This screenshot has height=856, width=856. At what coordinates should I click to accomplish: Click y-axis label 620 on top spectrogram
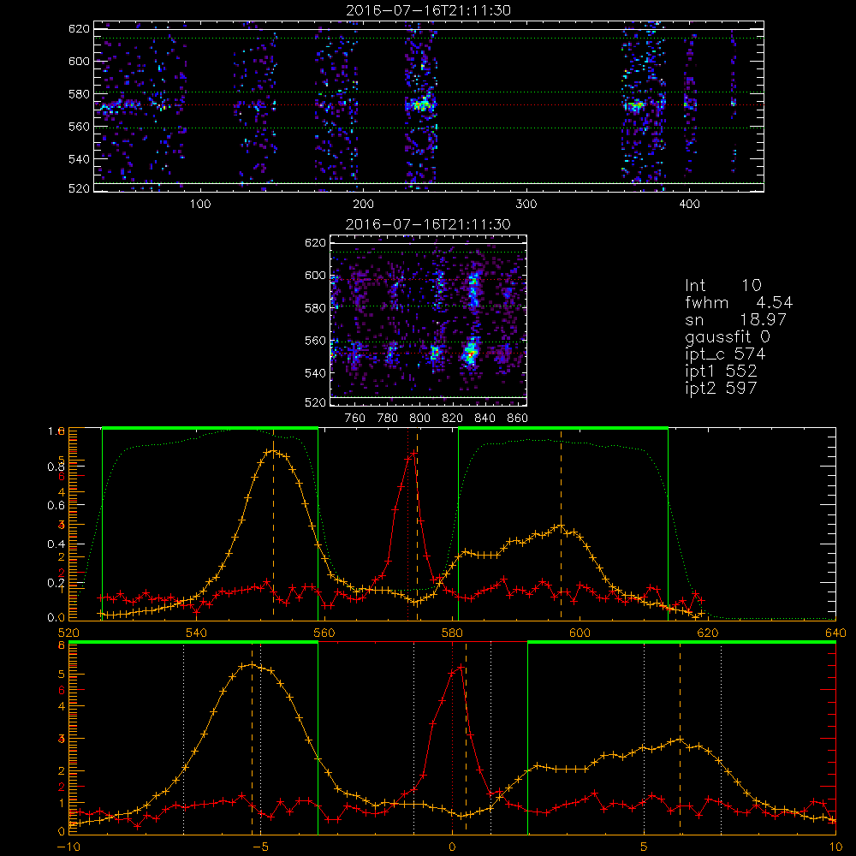[x=79, y=28]
